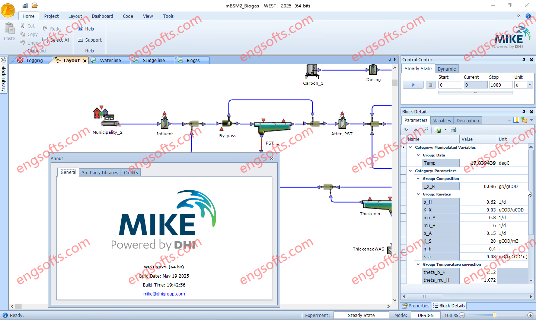This screenshot has height=320, width=536.
Task: Click the mike@dhigroup.com email link
Action: [x=164, y=294]
